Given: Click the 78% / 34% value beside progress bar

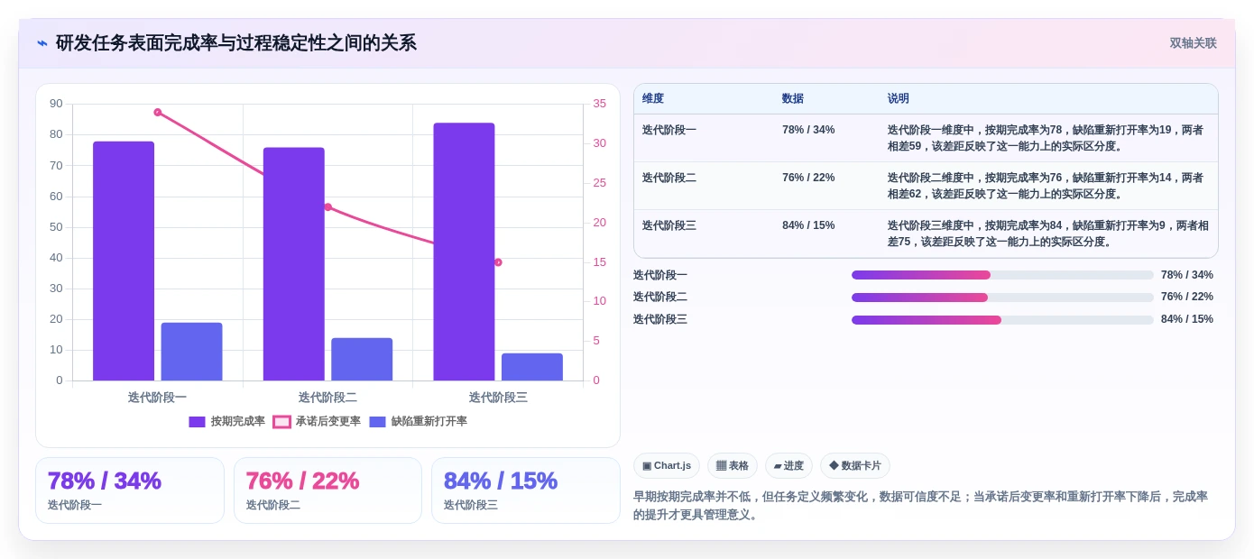Looking at the screenshot, I should (1187, 275).
